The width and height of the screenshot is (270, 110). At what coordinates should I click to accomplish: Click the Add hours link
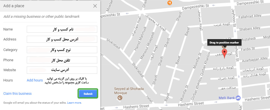35,80
